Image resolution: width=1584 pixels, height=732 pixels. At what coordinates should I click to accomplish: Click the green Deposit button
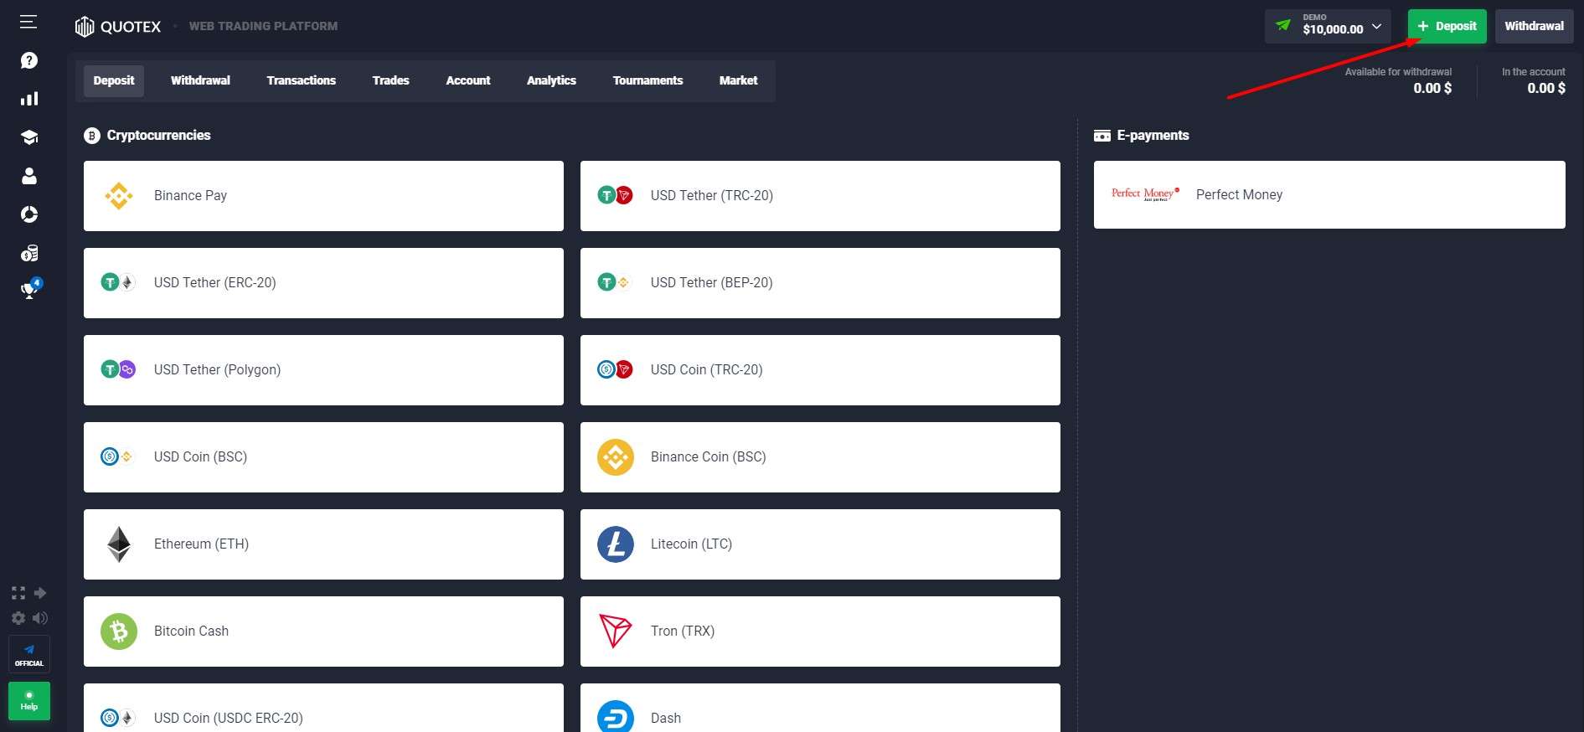1447,26
